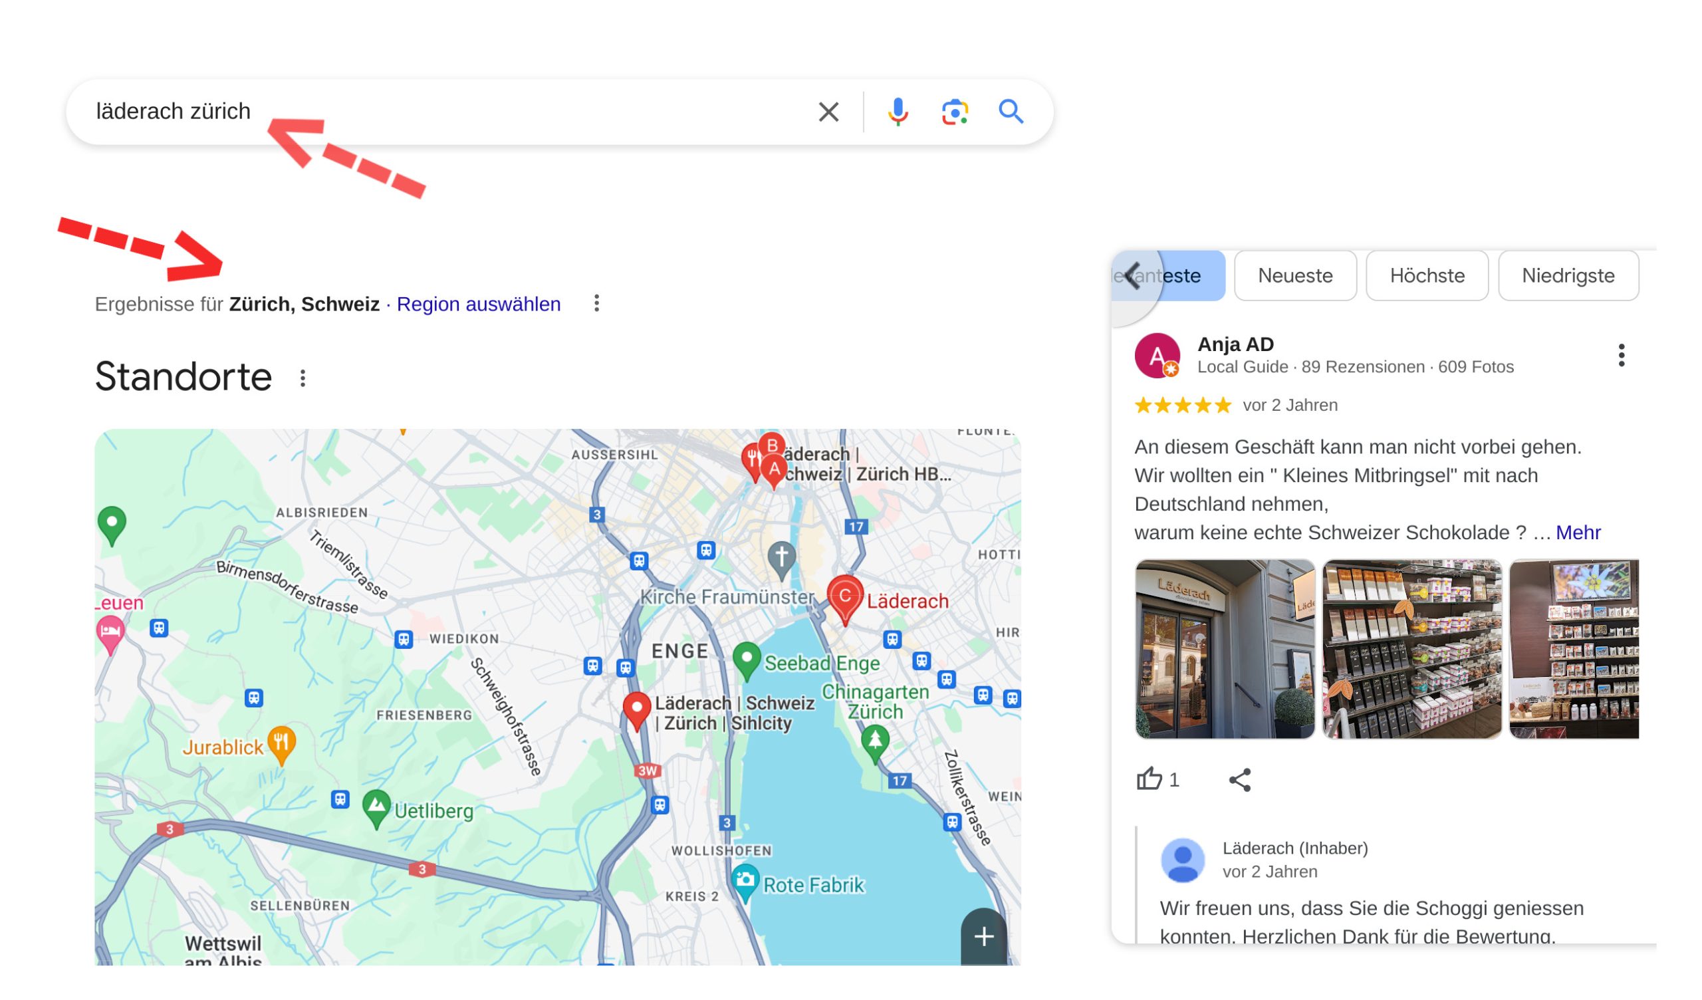The height and width of the screenshot is (1000, 1702).
Task: Sort reviews by Niedrigste
Action: (1568, 276)
